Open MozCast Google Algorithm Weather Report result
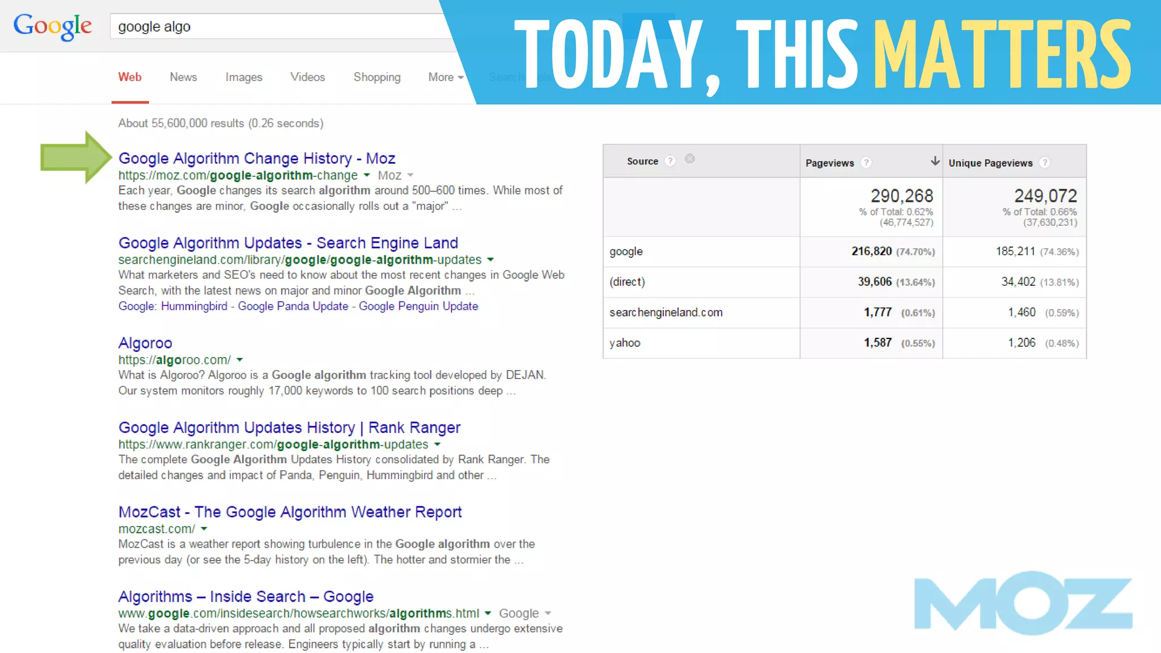This screenshot has height=653, width=1161. tap(290, 512)
